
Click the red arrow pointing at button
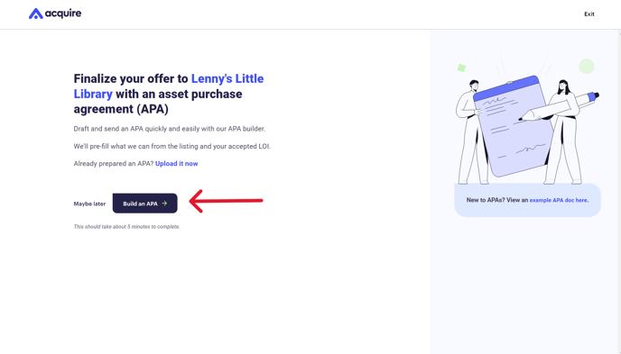(226, 201)
